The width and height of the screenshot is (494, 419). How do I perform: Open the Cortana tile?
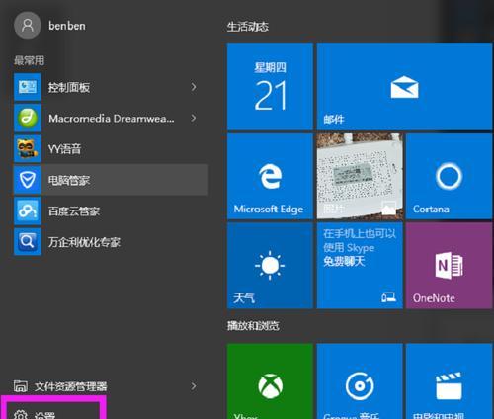click(450, 176)
